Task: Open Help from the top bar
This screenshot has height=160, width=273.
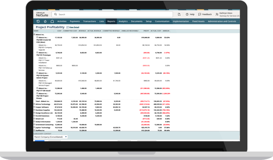Action: coord(190,14)
